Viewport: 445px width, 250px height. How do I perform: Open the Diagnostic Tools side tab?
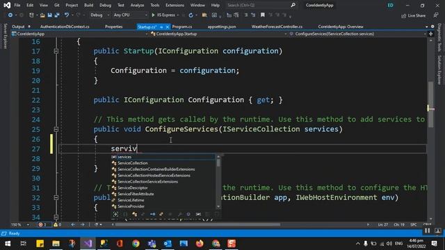[439, 37]
